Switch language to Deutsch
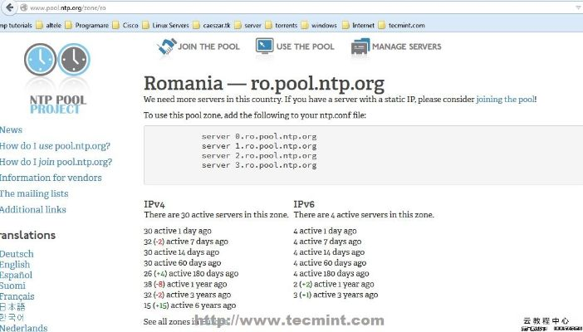Image resolution: width=583 pixels, height=332 pixels. [x=17, y=254]
